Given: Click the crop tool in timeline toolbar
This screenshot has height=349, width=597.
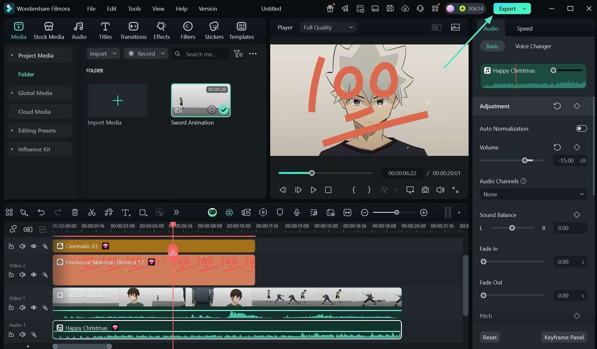Looking at the screenshot, I should tap(143, 212).
